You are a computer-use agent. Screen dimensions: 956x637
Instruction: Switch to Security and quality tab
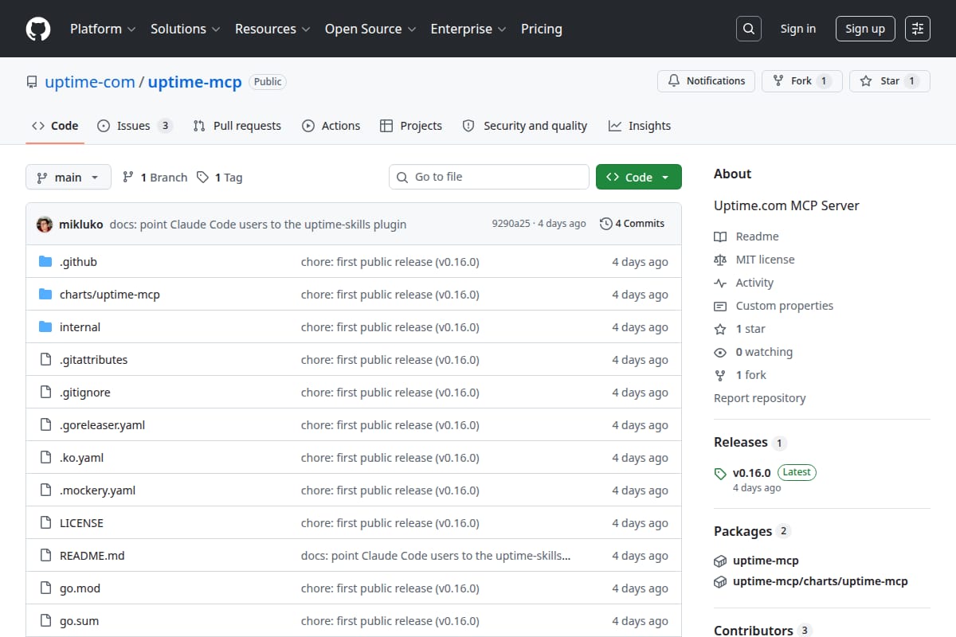[525, 126]
